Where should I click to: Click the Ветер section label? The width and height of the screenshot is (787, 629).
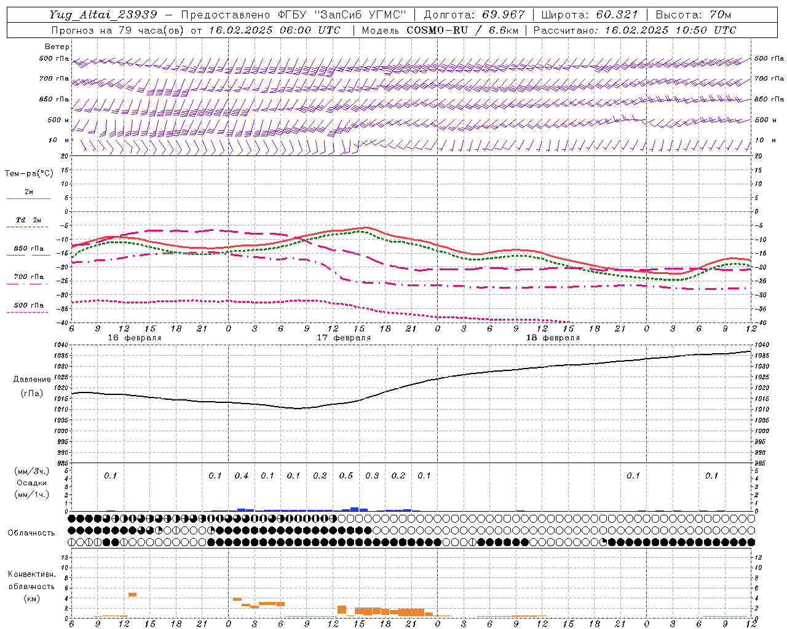(x=57, y=47)
